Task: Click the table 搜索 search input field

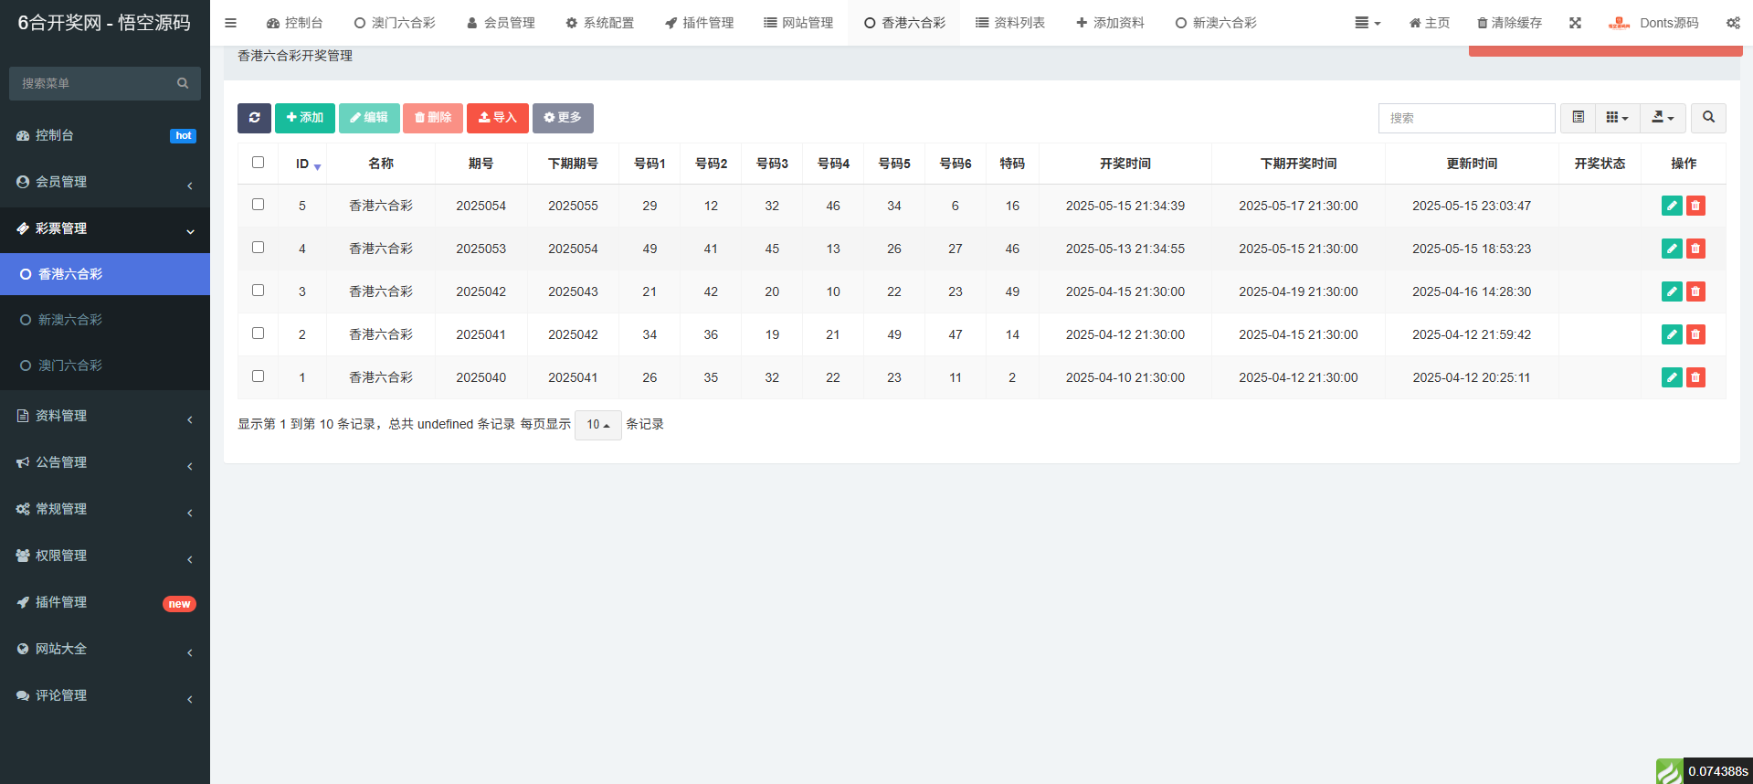Action: 1466,118
